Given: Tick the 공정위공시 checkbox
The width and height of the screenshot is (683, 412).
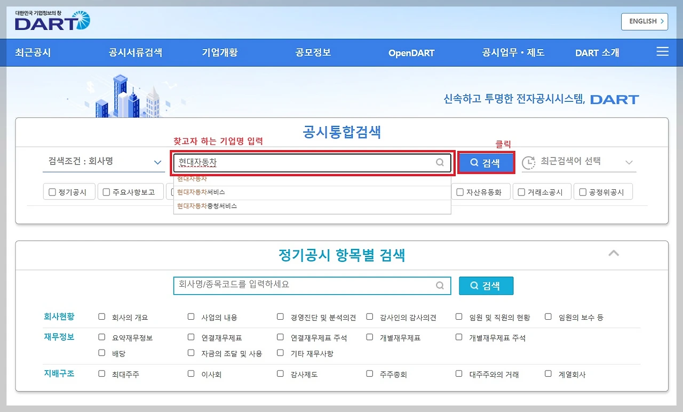Looking at the screenshot, I should tap(583, 192).
